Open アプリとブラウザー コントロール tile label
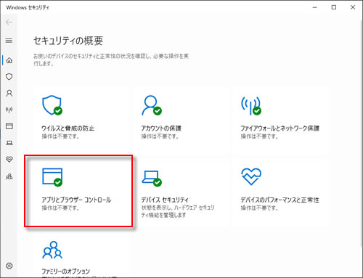 coord(76,200)
